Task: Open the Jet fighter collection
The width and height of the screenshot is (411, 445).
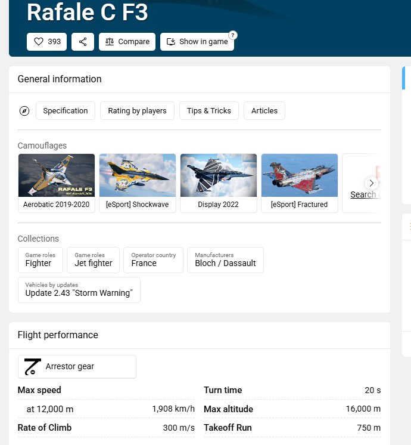Action: coord(94,260)
